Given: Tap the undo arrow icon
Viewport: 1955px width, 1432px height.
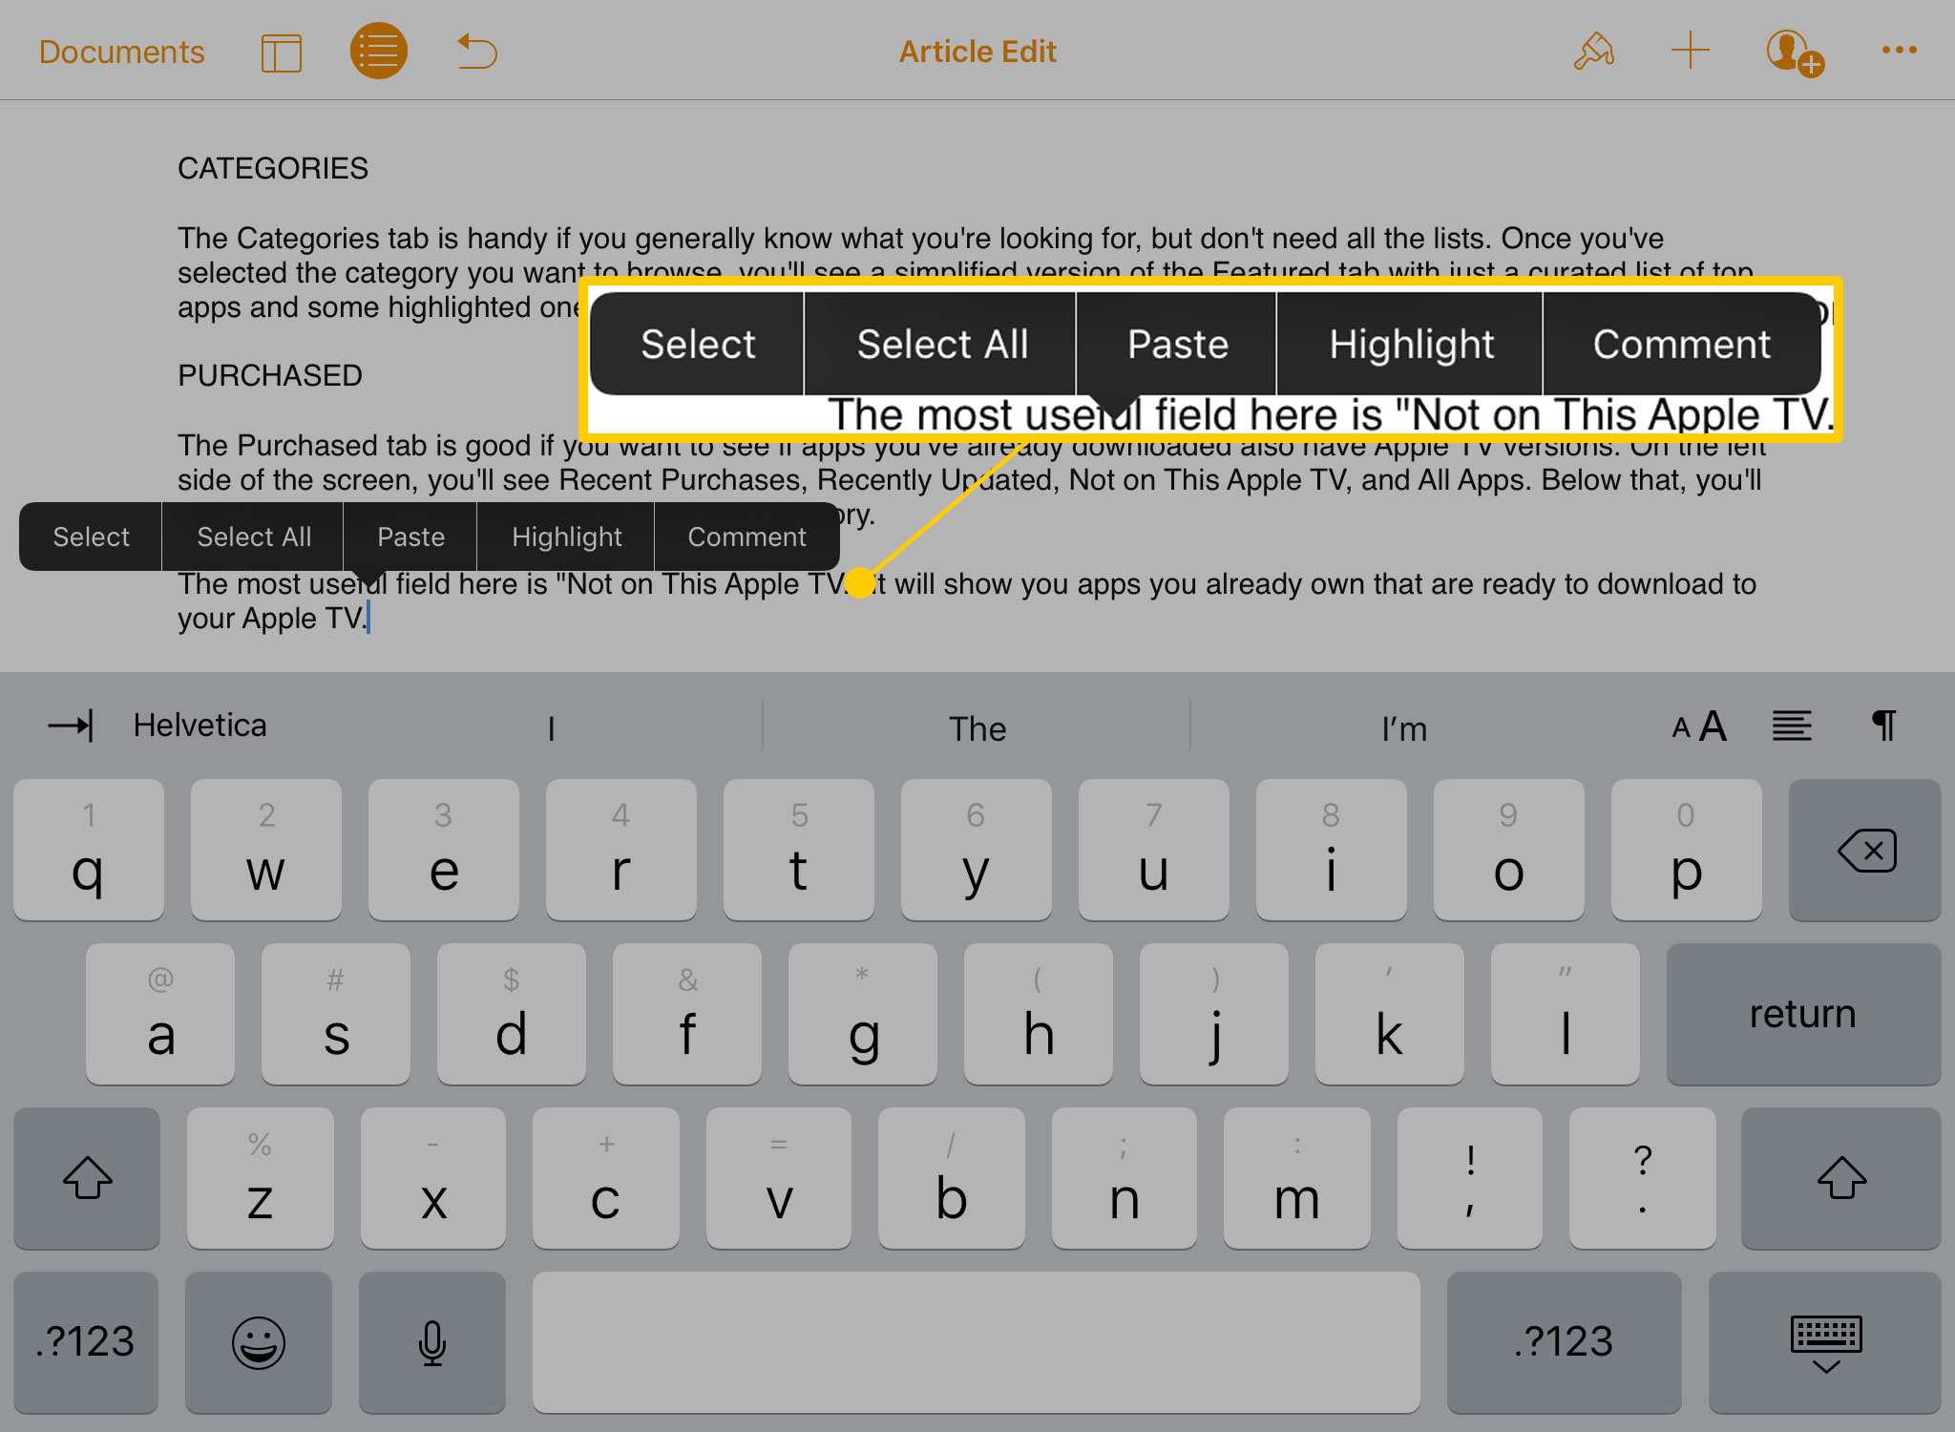Looking at the screenshot, I should tap(477, 52).
